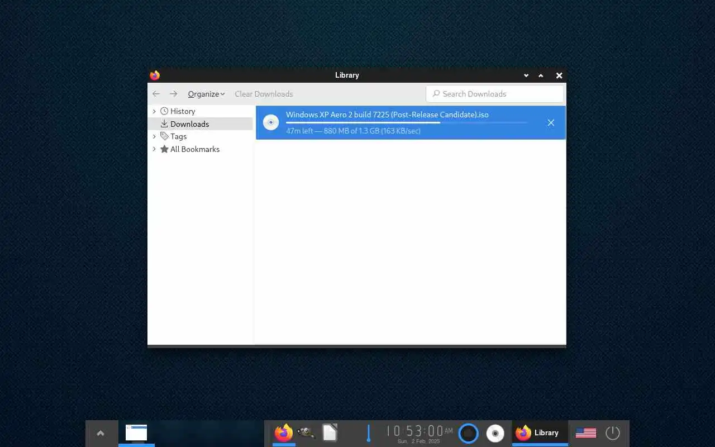The height and width of the screenshot is (447, 715).
Task: Switch to the Library taskbar entry
Action: [x=540, y=433]
